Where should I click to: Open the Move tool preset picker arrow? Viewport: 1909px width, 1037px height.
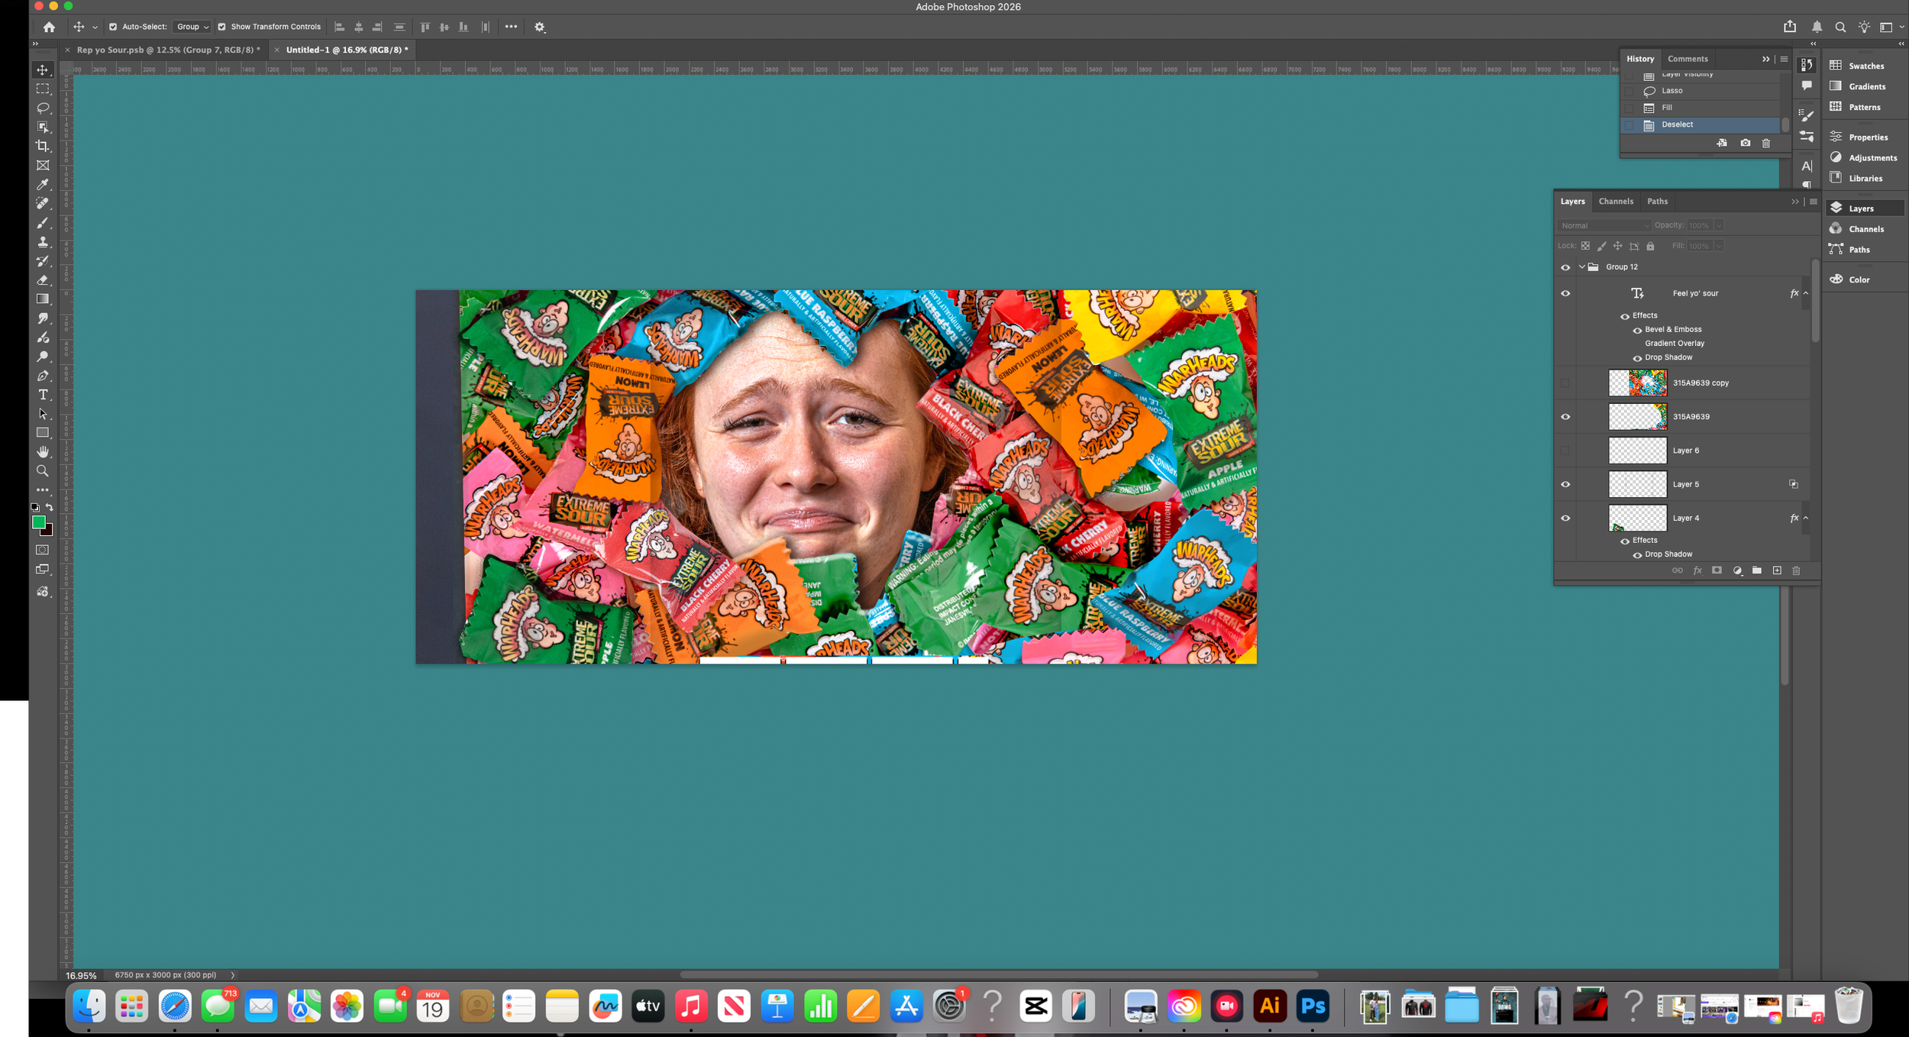[x=95, y=27]
